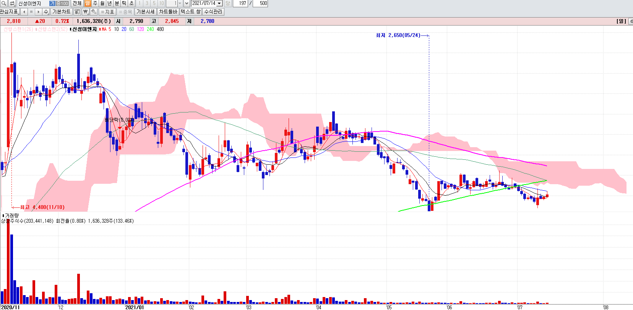Go to next item with right arrow
Screen dimensions: 633x310
click(x=38, y=12)
